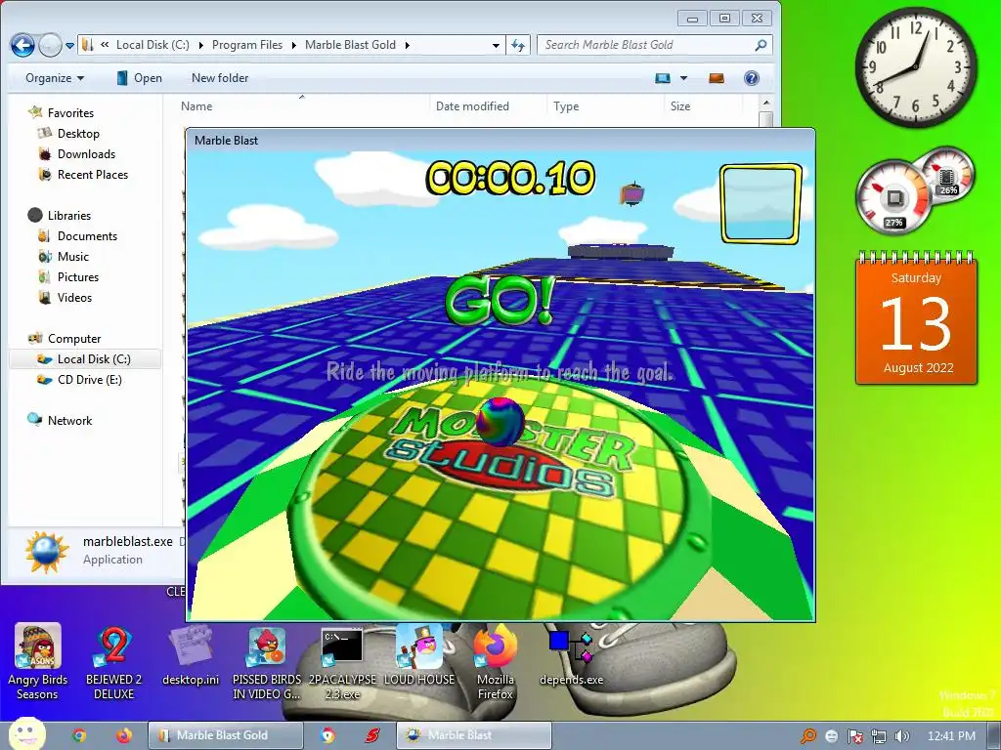
Task: Click the red S taskbar icon
Action: tap(372, 735)
